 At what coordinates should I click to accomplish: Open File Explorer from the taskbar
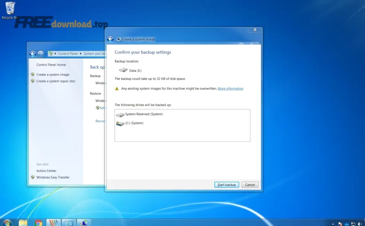pos(23,223)
